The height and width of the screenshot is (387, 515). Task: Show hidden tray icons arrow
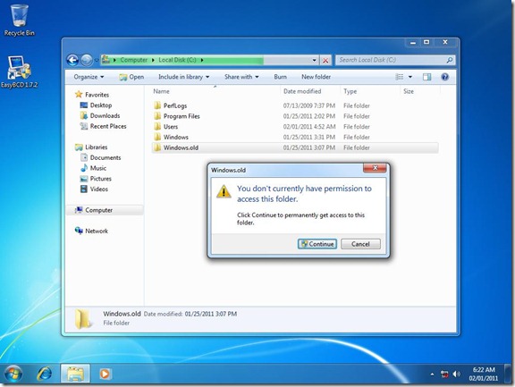432,374
